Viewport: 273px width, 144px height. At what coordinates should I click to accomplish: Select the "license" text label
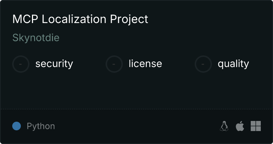click(145, 64)
